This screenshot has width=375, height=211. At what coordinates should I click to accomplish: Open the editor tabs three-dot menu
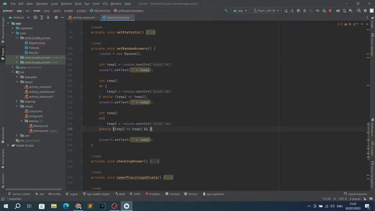click(x=367, y=18)
